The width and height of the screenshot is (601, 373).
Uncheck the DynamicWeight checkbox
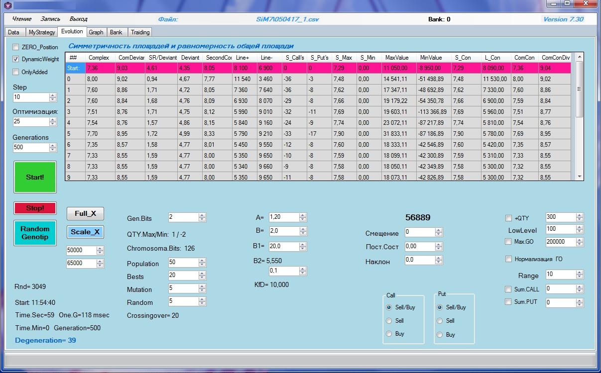(16, 59)
